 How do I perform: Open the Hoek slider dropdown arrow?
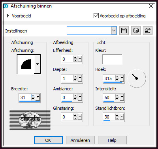(122, 78)
